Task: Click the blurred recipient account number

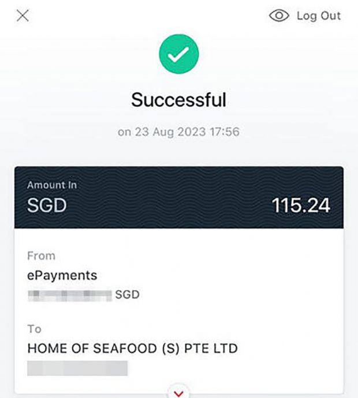Action: (77, 367)
